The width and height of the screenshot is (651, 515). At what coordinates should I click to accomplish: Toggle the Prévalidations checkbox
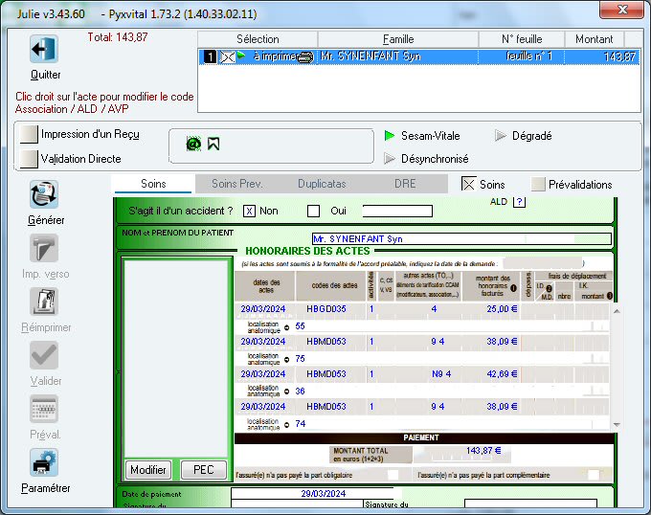click(x=538, y=184)
